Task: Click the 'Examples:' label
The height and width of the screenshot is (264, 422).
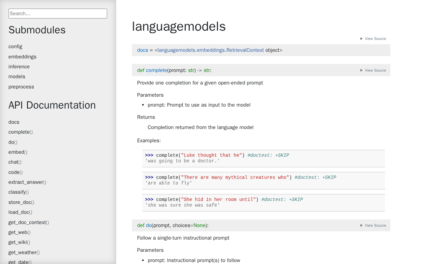Action: coord(149,141)
